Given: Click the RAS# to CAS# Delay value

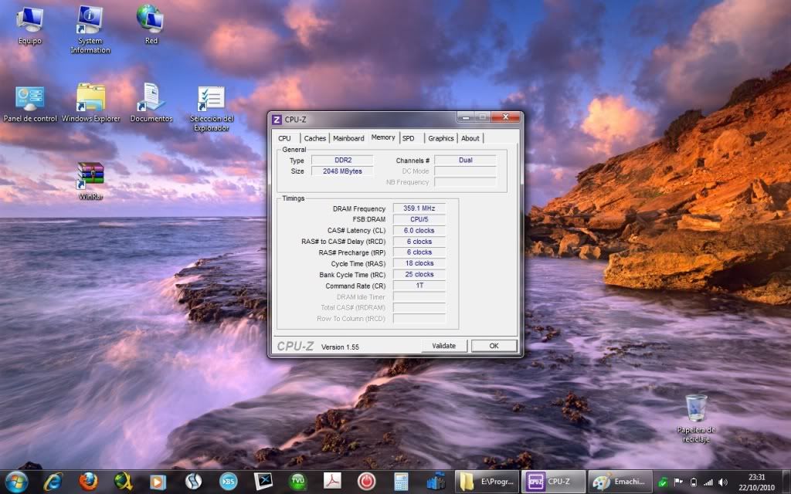Looking at the screenshot, I should 419,242.
